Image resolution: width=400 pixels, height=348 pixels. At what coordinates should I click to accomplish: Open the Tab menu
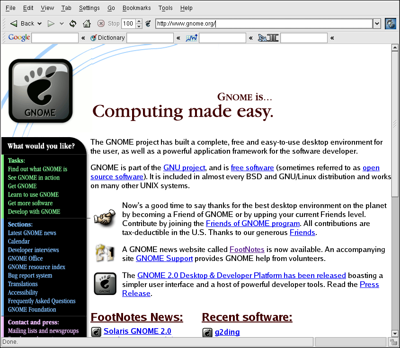pyautogui.click(x=66, y=8)
